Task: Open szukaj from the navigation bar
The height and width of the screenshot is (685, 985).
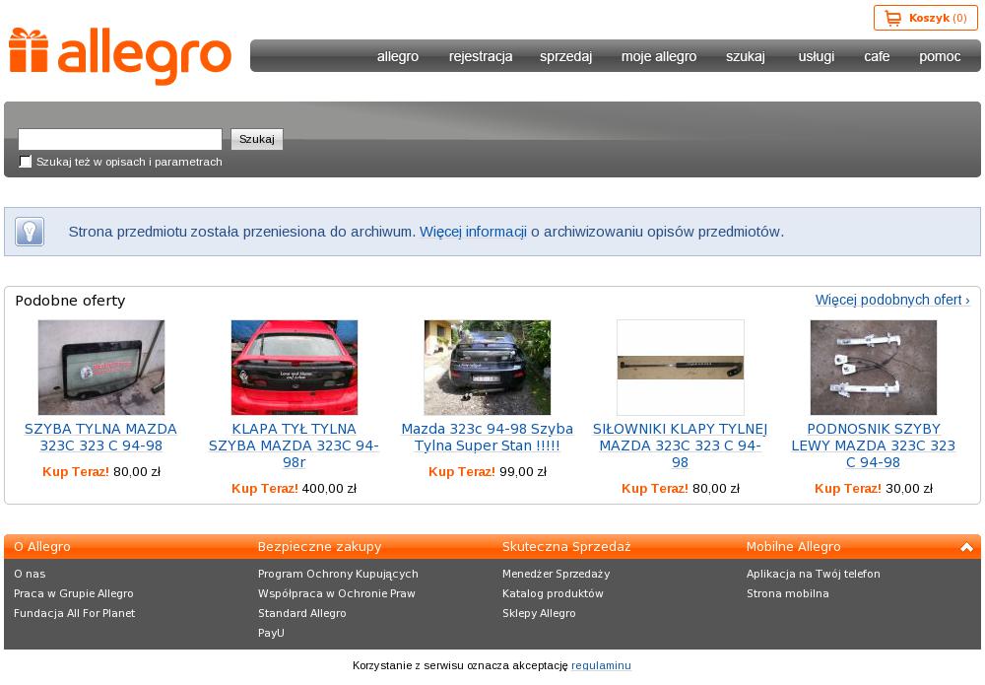Action: coord(746,56)
